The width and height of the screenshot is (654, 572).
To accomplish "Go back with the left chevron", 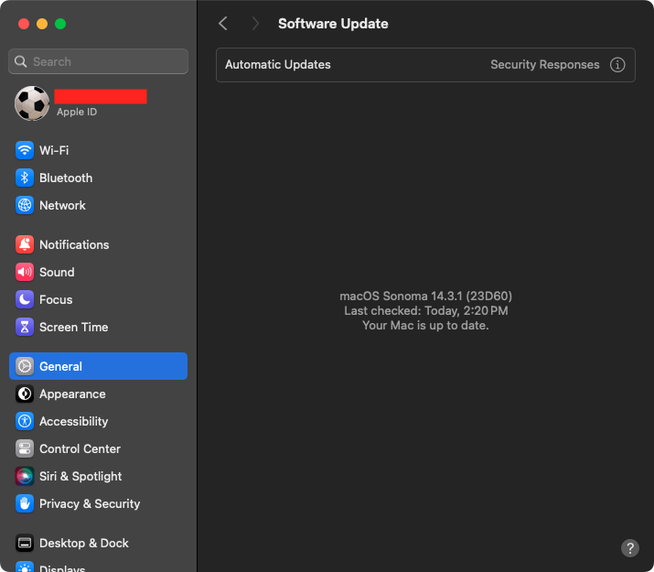I will click(x=223, y=24).
